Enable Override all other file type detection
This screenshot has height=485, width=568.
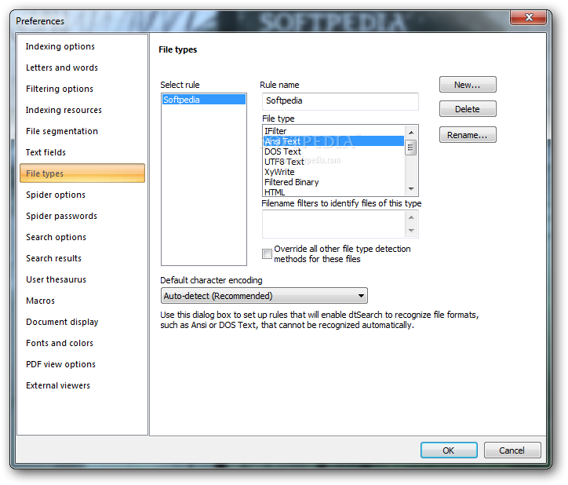tap(267, 253)
